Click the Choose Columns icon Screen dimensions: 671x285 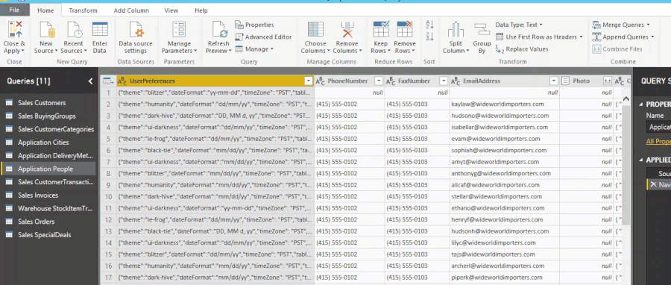[315, 29]
